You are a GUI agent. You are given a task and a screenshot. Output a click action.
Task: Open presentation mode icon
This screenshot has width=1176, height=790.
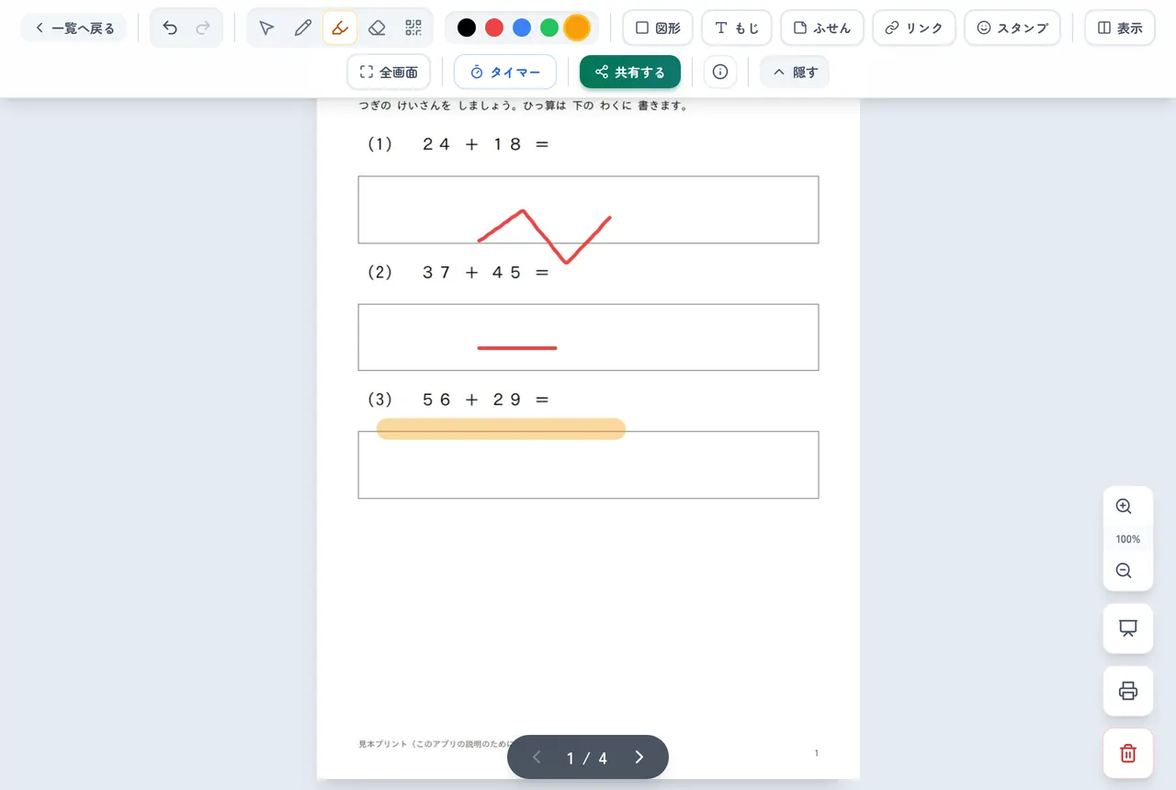1128,628
